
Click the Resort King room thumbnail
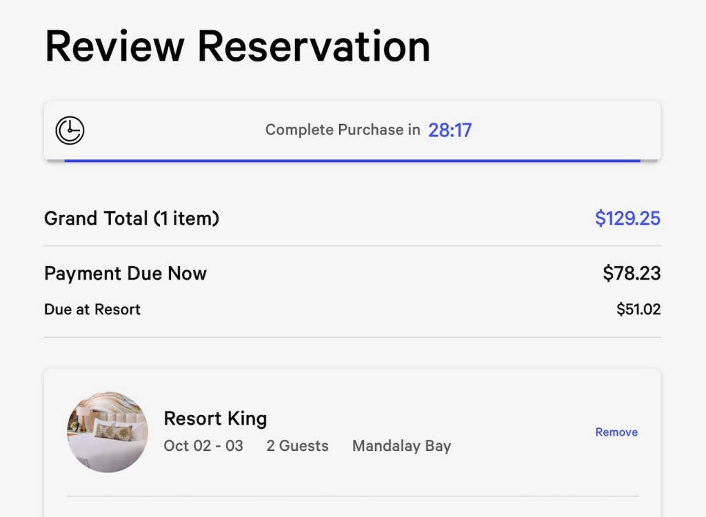coord(107,432)
